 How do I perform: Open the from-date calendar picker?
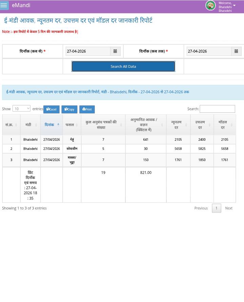click(x=115, y=51)
